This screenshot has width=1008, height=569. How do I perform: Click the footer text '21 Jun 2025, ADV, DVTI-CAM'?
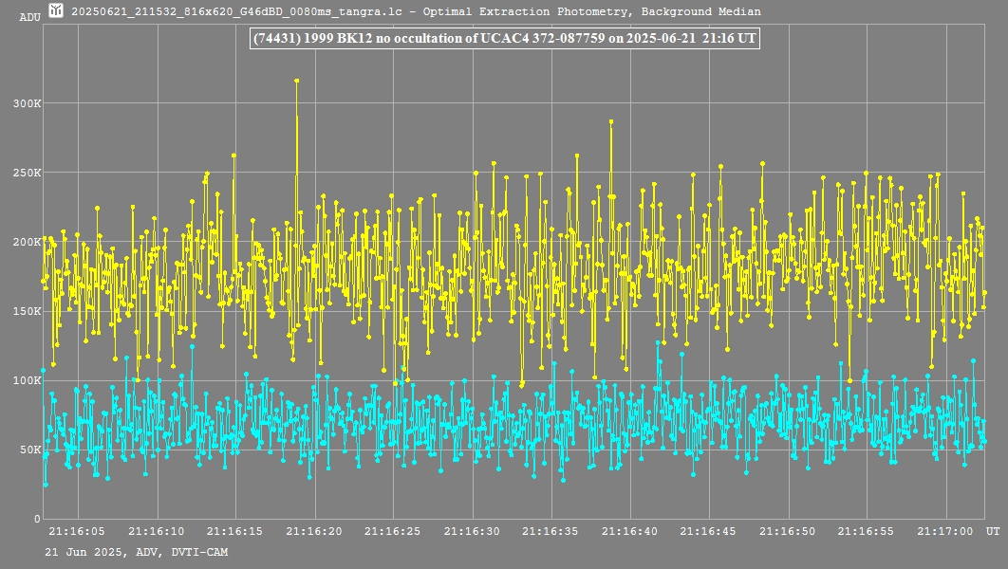(137, 551)
